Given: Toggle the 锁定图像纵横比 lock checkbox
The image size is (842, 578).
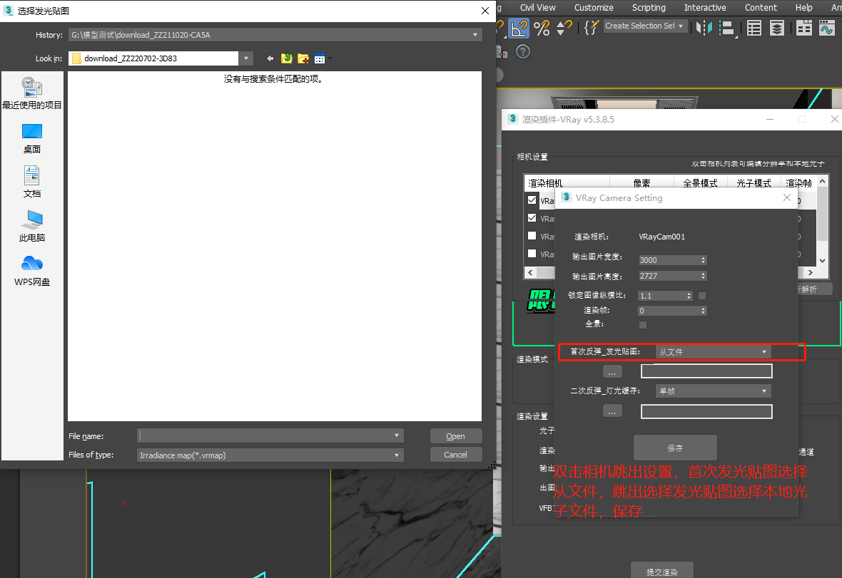Looking at the screenshot, I should pos(702,295).
